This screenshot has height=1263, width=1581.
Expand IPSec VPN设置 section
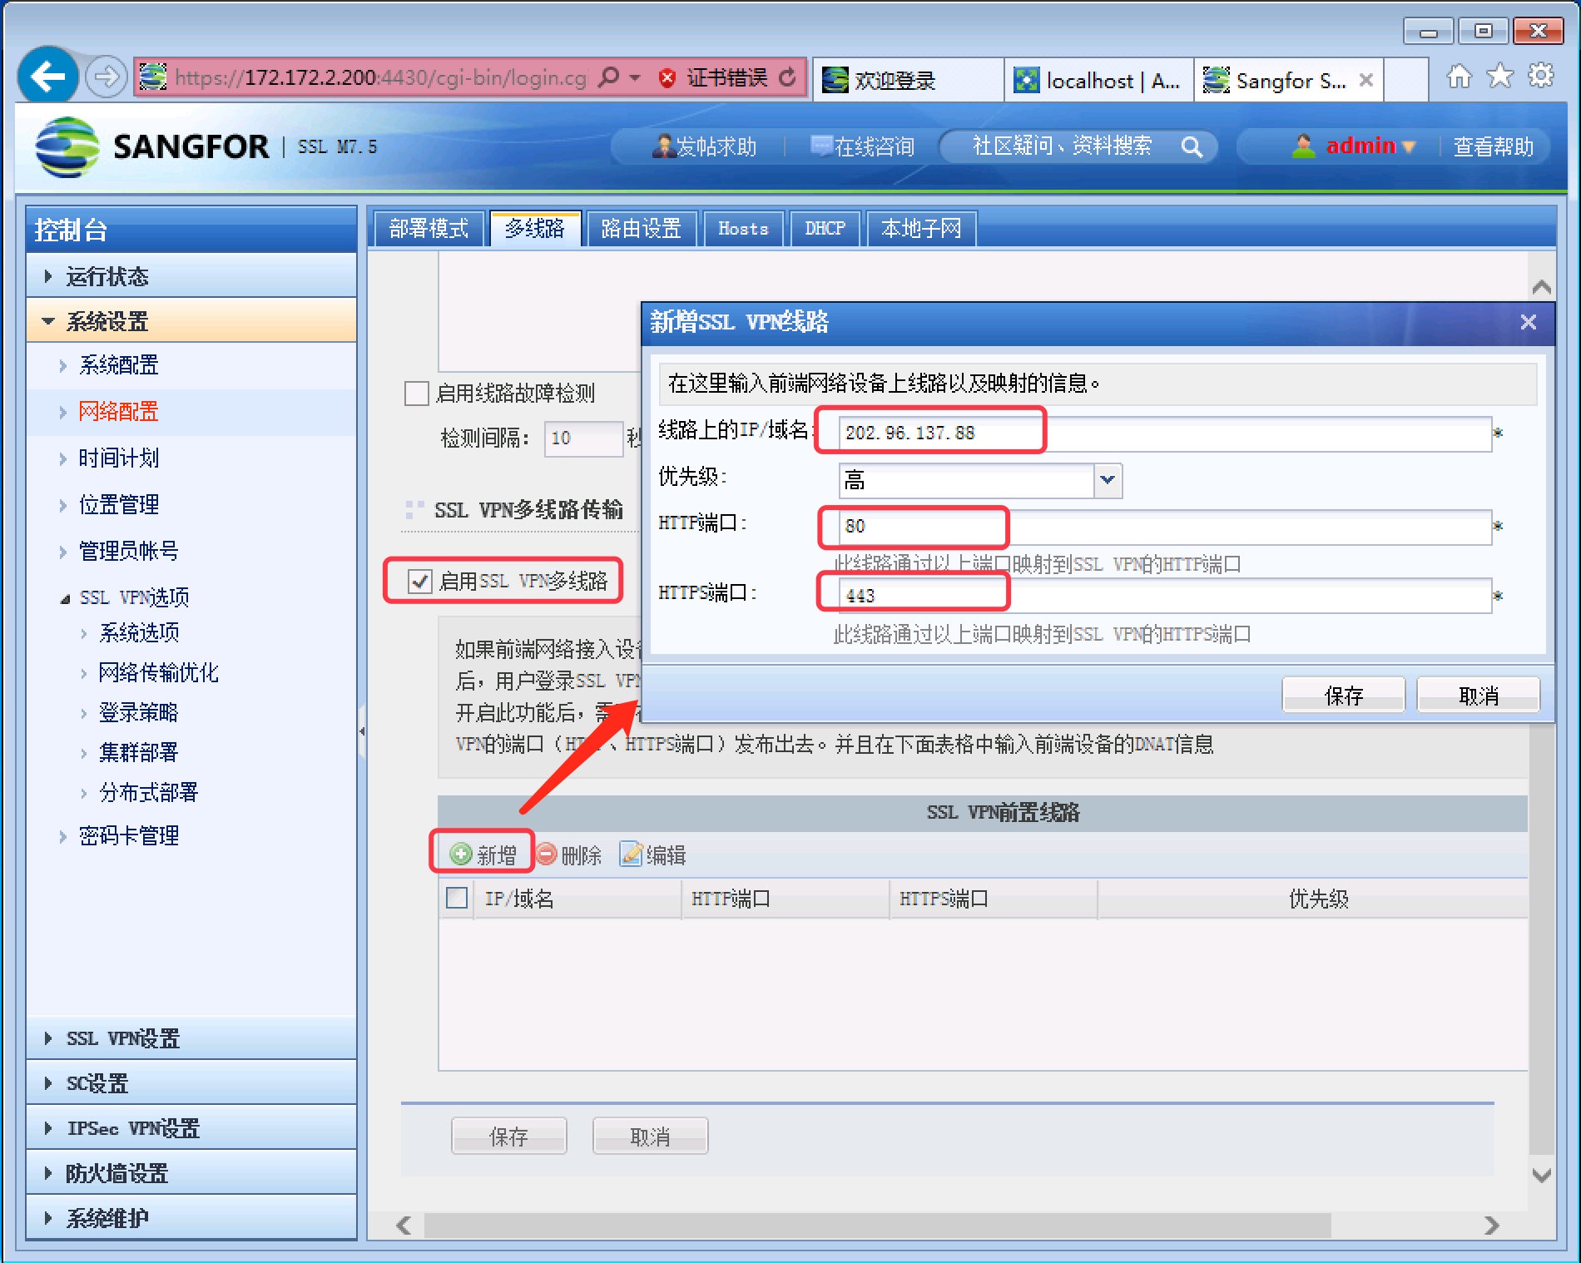point(191,1128)
